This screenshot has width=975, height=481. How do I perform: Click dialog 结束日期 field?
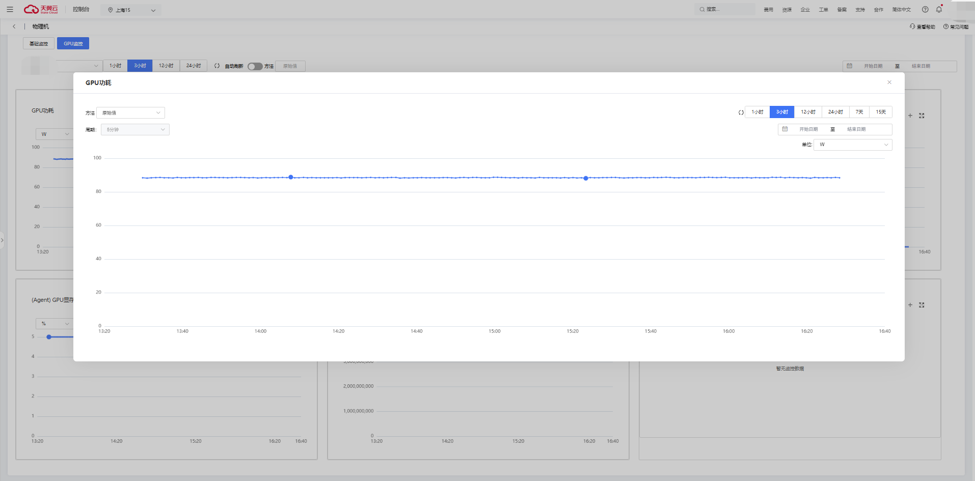pos(856,129)
